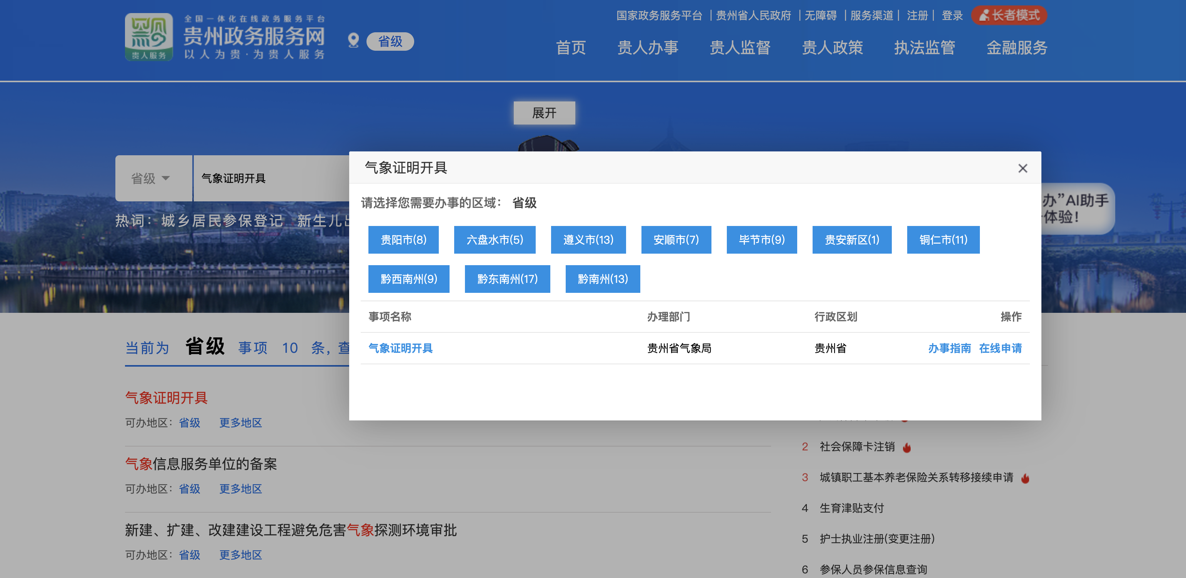Click the 贵州省 administrative division cell
The width and height of the screenshot is (1186, 578).
(x=830, y=348)
